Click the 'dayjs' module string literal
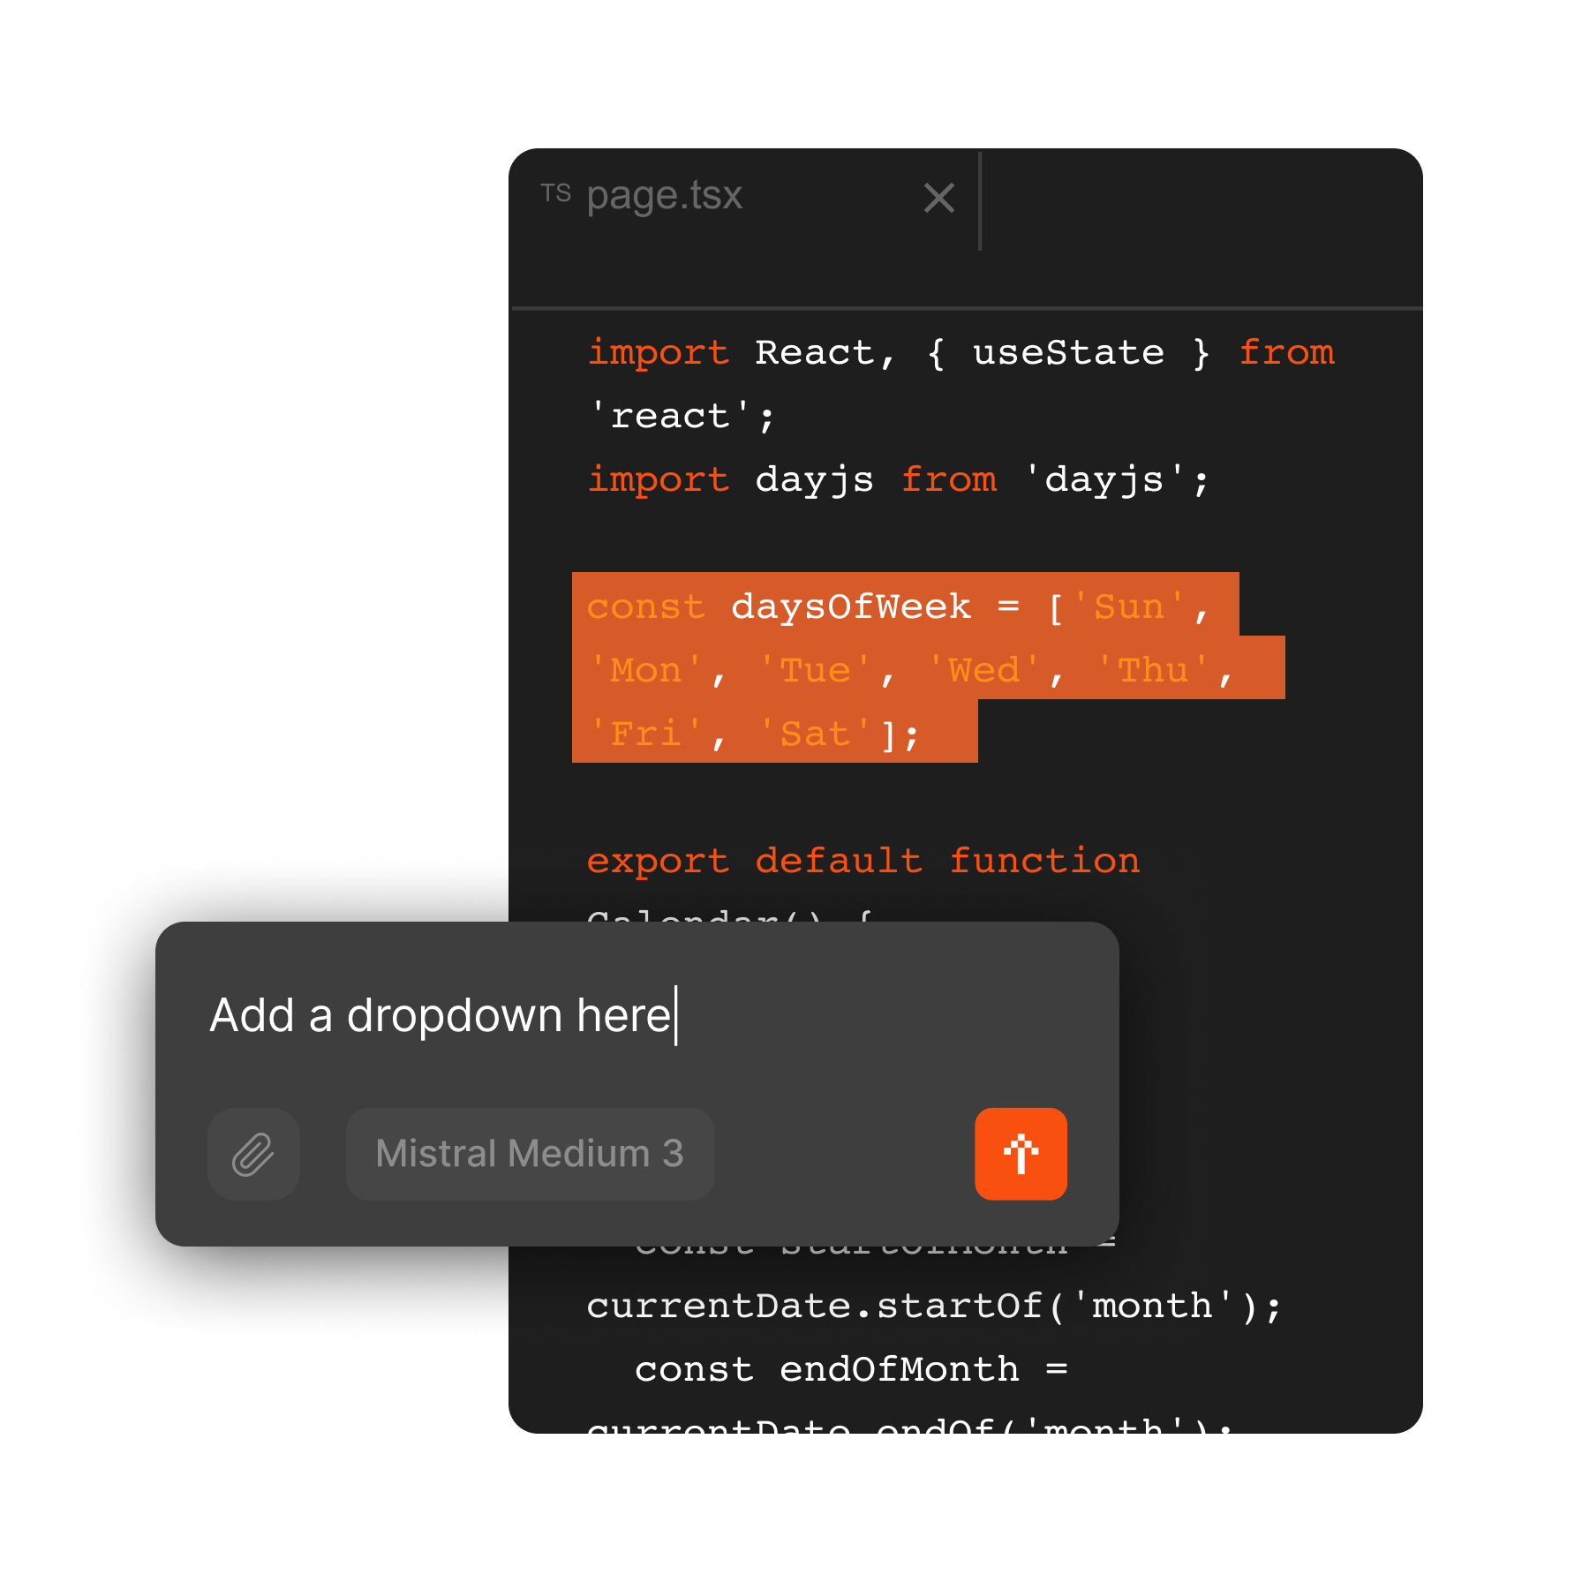Viewport: 1582px width, 1582px height. 1104,479
